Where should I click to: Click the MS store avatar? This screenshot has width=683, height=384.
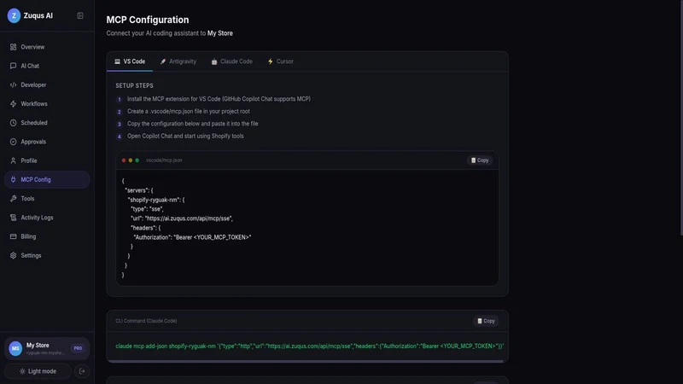(x=15, y=348)
